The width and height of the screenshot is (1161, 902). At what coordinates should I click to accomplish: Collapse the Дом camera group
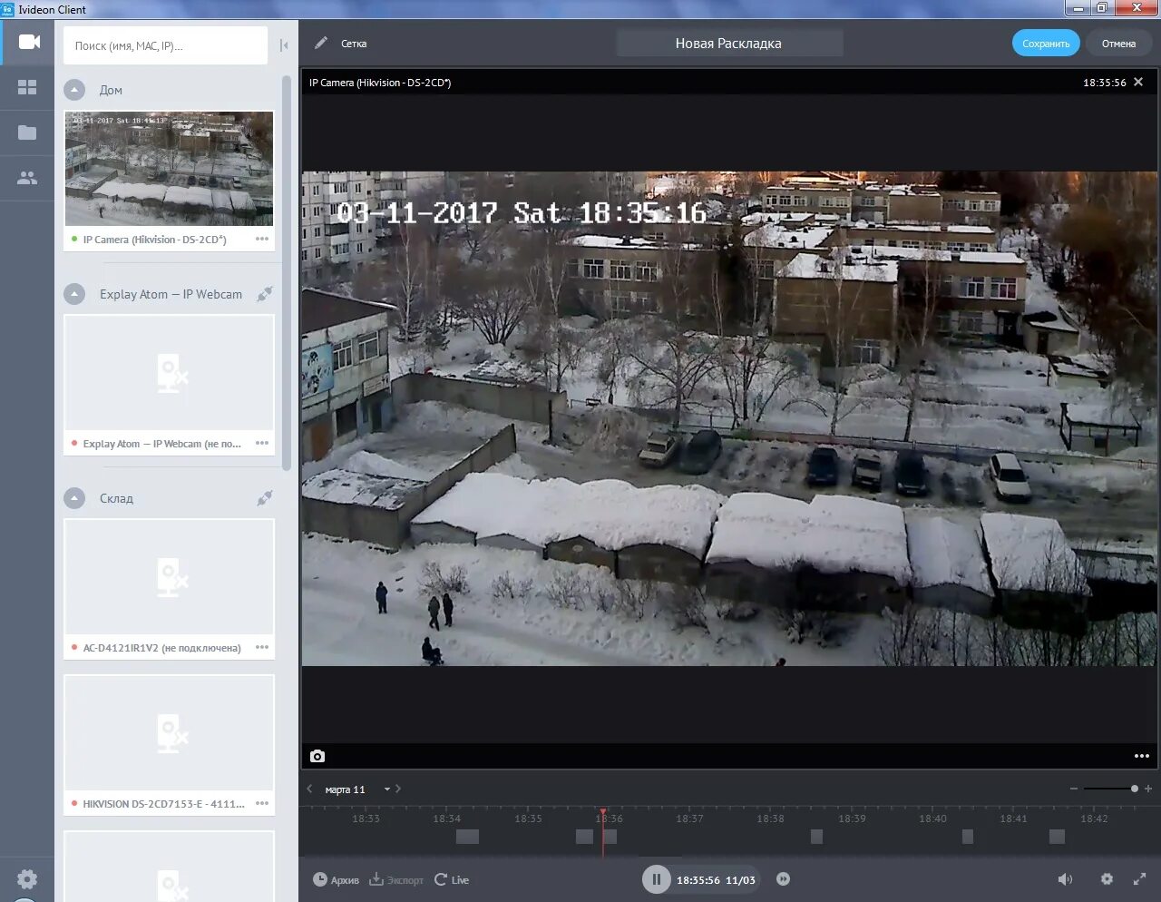click(74, 90)
